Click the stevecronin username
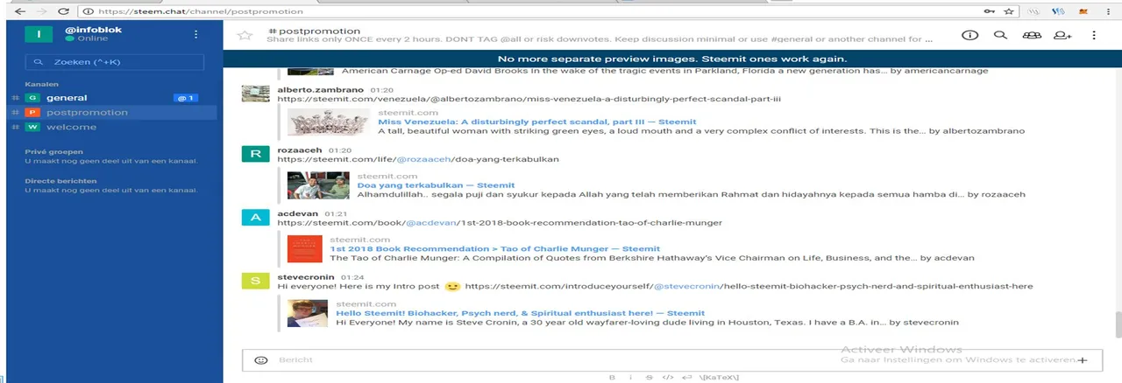 307,276
